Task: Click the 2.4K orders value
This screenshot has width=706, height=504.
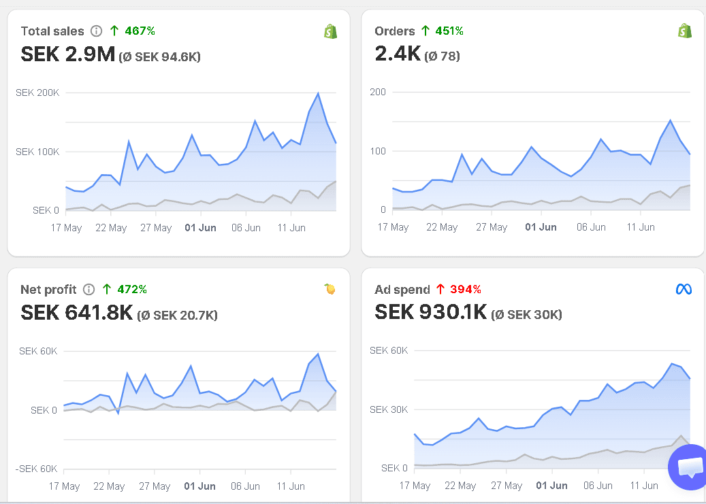Action: [x=398, y=54]
